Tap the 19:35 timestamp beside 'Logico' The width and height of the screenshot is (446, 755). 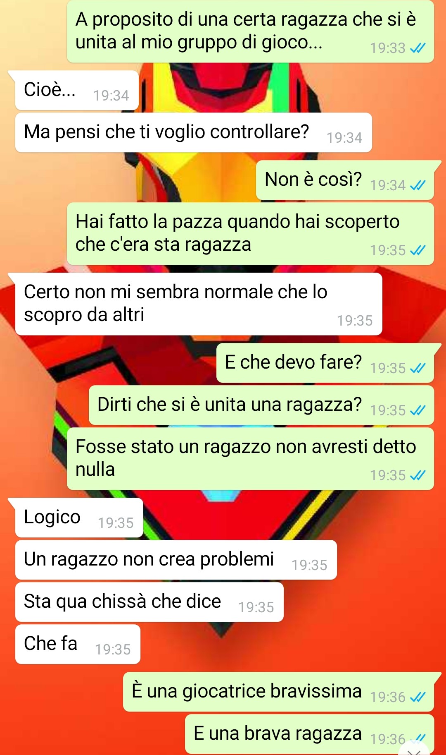pos(116,523)
